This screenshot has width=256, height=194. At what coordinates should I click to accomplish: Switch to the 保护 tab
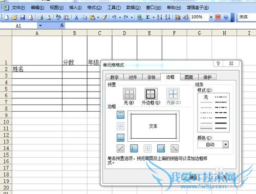click(207, 77)
